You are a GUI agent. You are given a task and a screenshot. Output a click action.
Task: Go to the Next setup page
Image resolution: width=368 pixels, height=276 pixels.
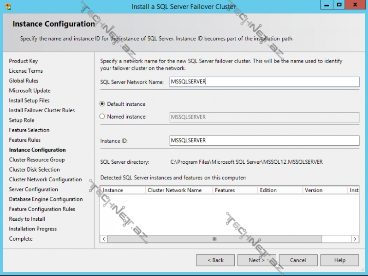[x=256, y=260]
